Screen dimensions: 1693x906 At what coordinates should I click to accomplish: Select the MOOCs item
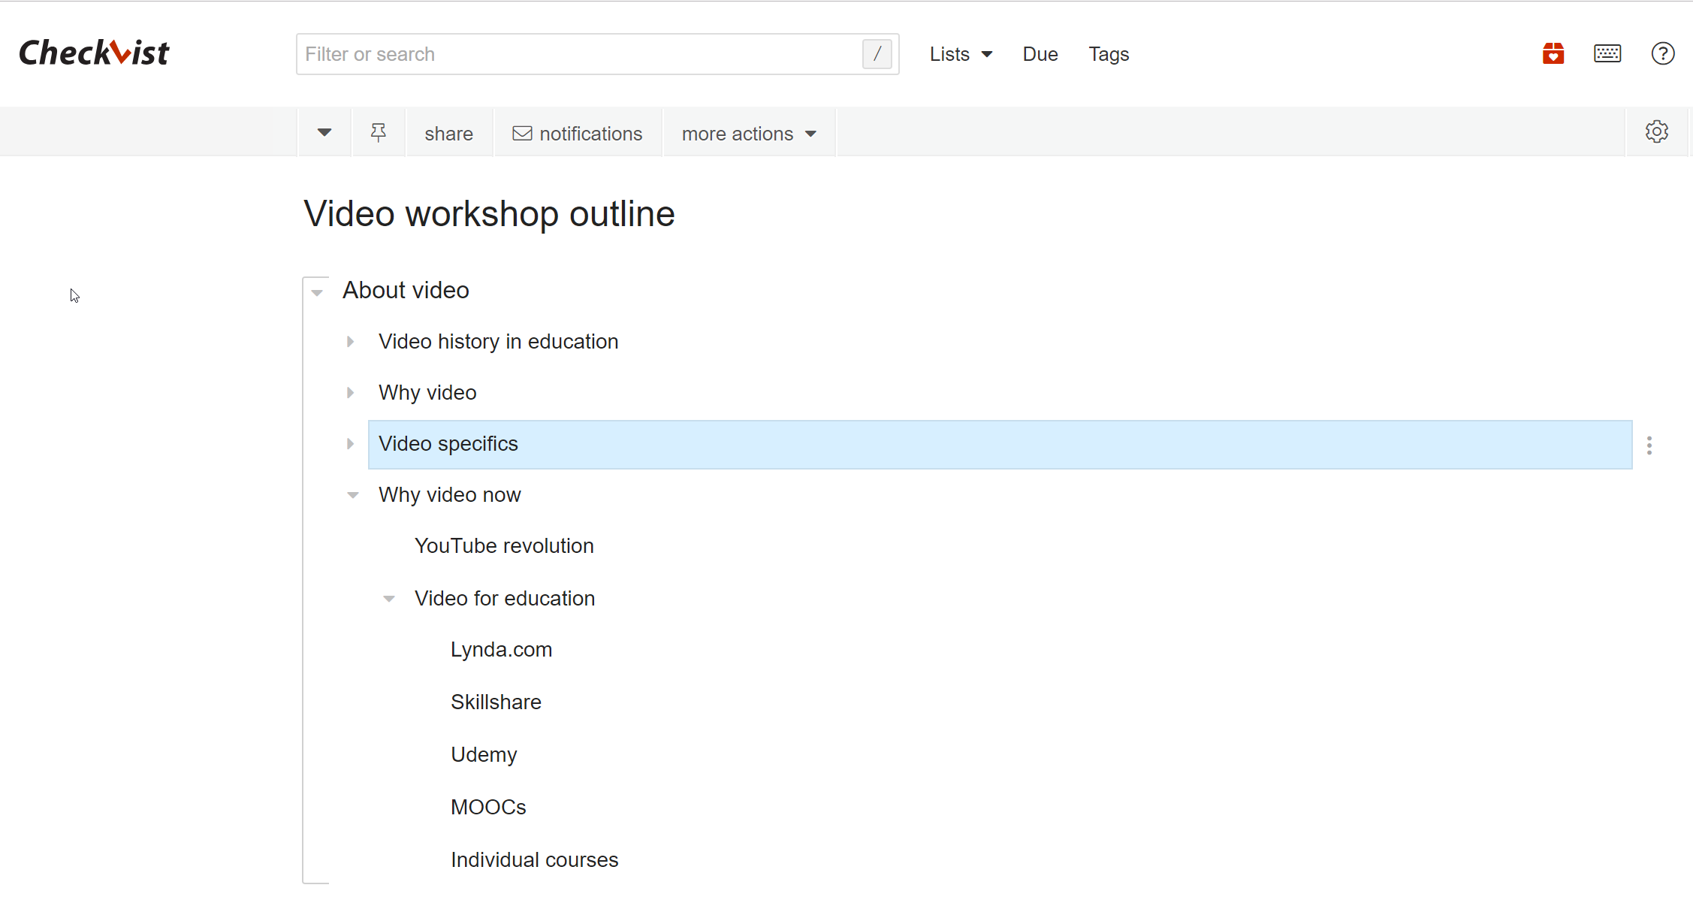488,808
